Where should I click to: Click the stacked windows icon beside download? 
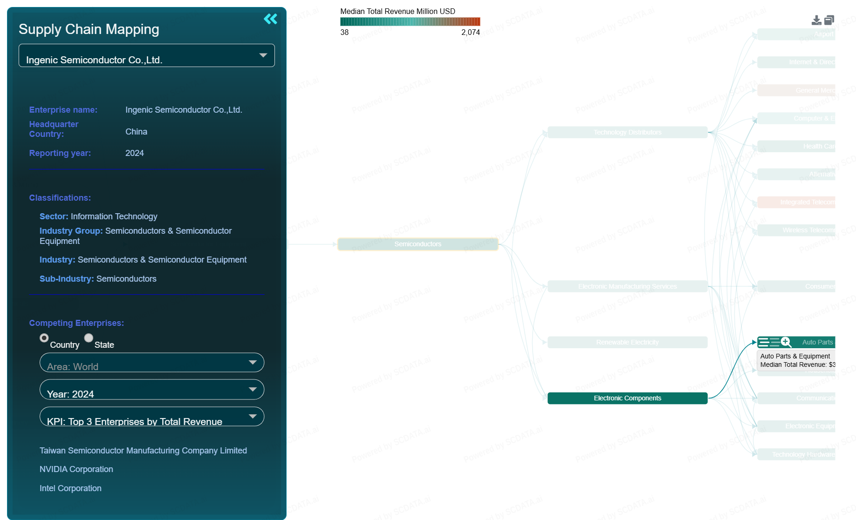(829, 20)
